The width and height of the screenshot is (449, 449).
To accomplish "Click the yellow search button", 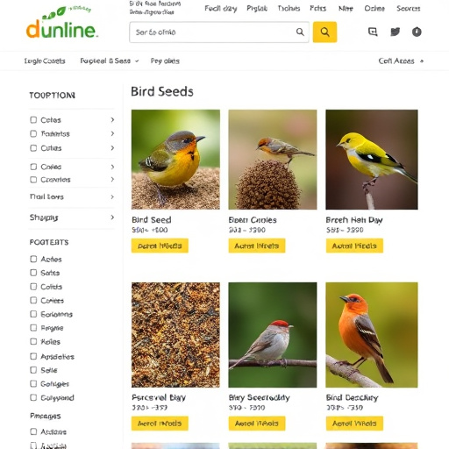I will click(324, 32).
